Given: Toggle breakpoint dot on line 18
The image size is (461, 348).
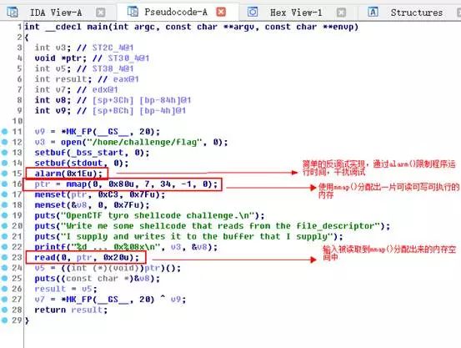Looking at the screenshot, I should 4,204.
